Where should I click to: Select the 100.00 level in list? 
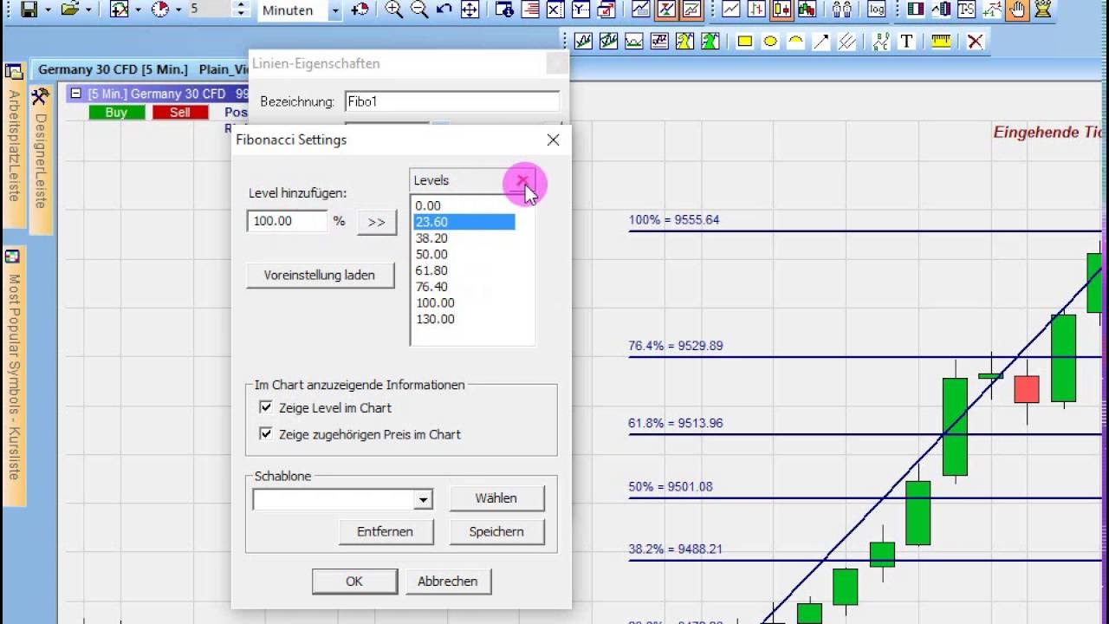tap(464, 302)
